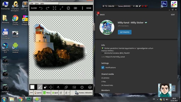Undo the last edit in image editor

41,8
